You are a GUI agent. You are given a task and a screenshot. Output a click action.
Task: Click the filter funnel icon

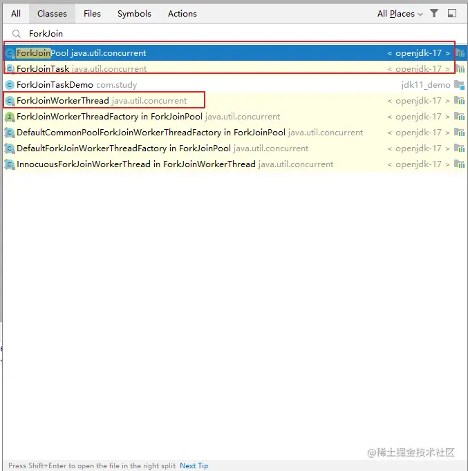[x=433, y=13]
